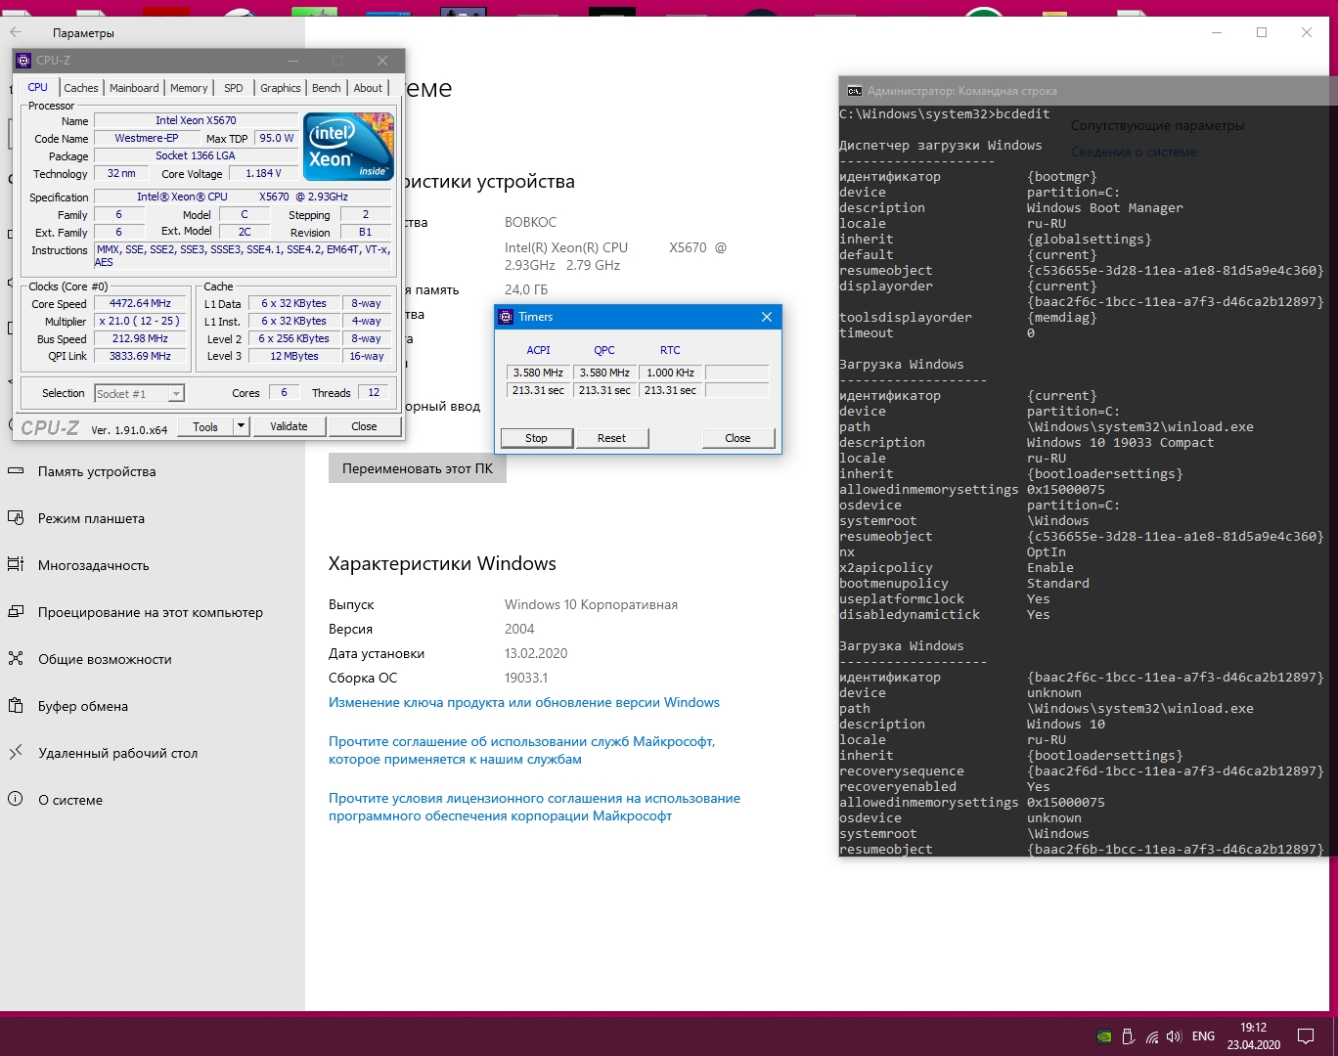
Task: Open the About tab in CPU-Z
Action: coord(369,88)
